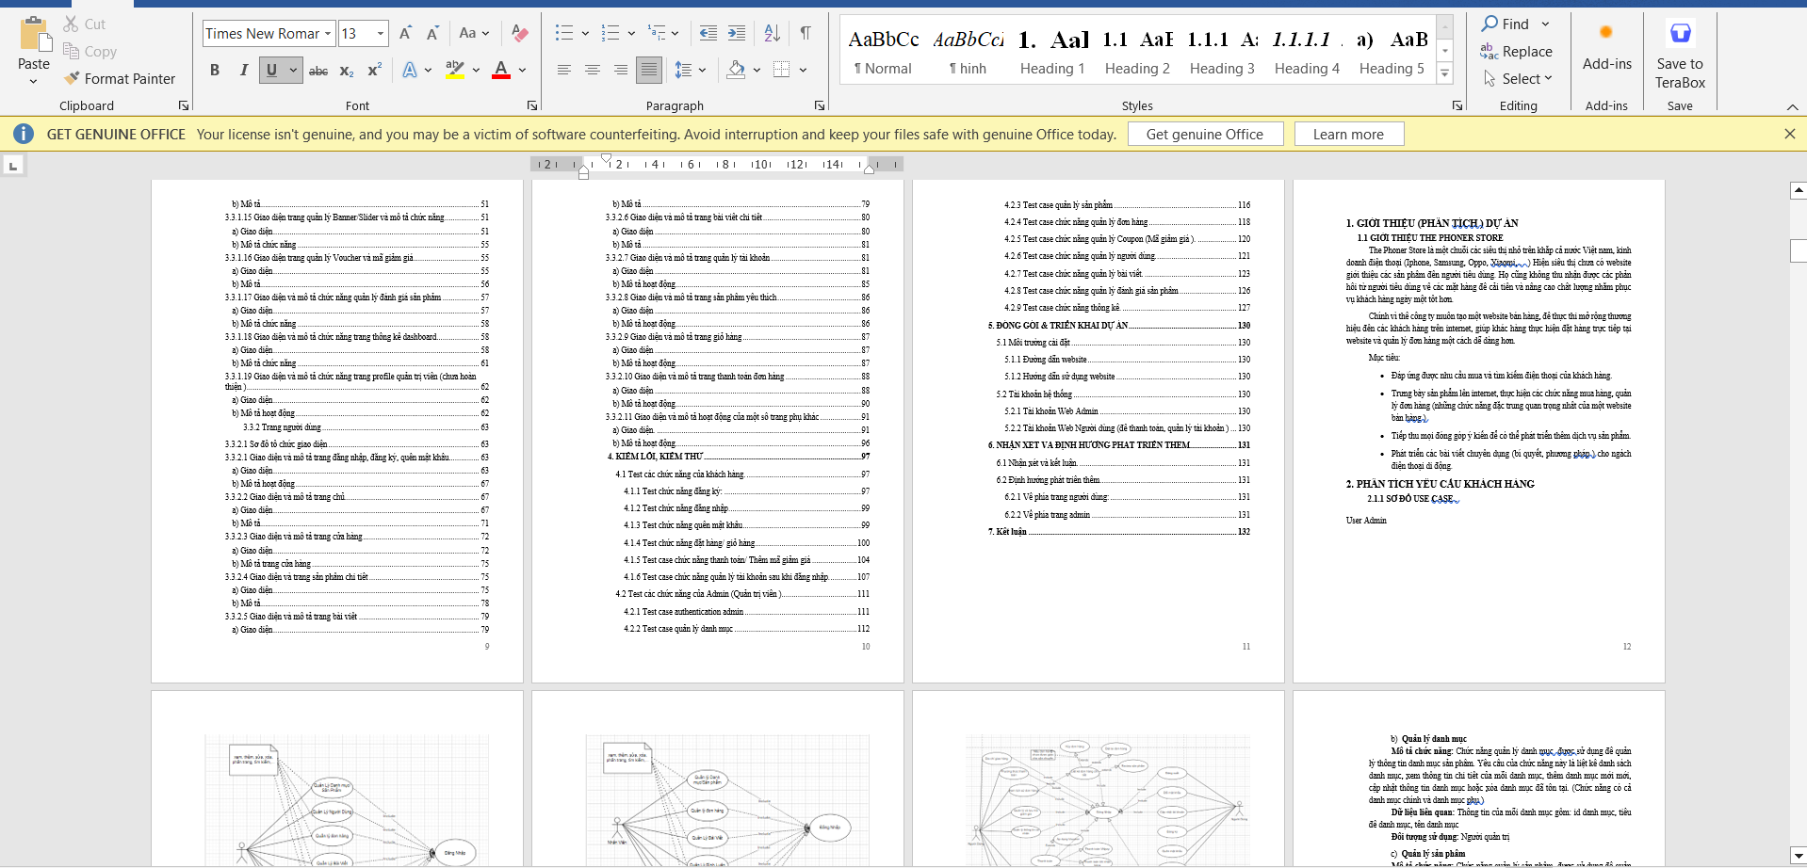Click the multilevel list icon
The width and height of the screenshot is (1807, 868).
657,33
